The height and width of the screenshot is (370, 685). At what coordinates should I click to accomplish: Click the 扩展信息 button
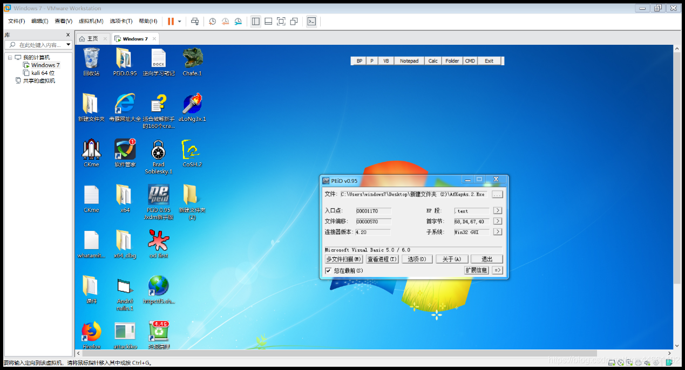point(477,270)
